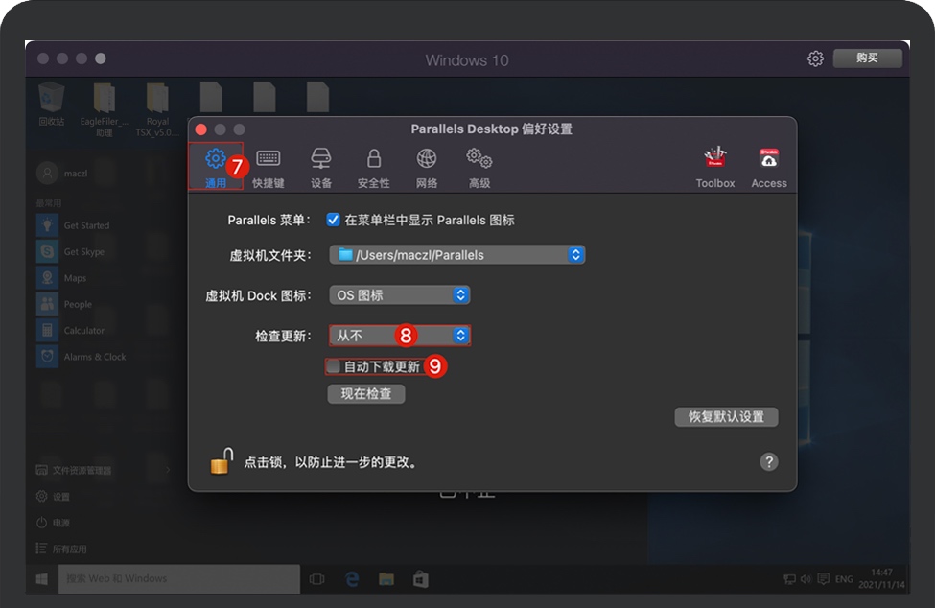The height and width of the screenshot is (608, 935).
Task: Launch Maps from Start menu
Action: click(61, 278)
